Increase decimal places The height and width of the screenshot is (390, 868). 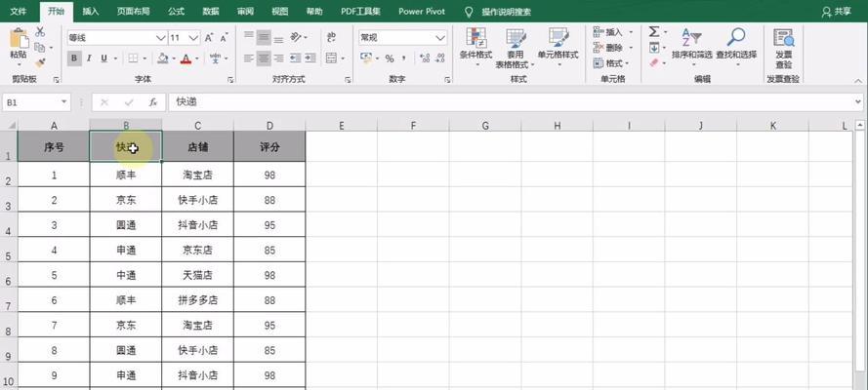coord(425,58)
